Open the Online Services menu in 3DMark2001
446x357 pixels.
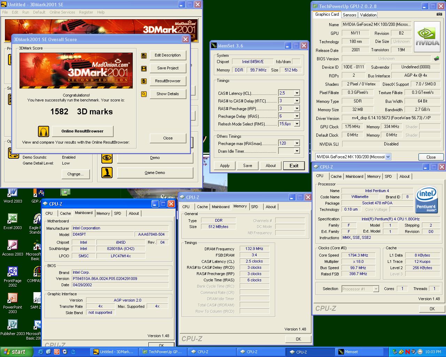[x=62, y=12]
